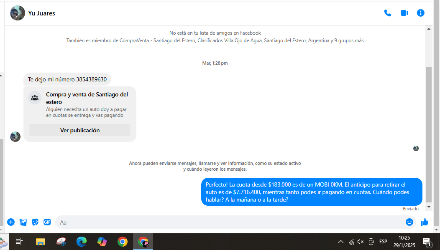Open ESP input language selector

coord(383,242)
